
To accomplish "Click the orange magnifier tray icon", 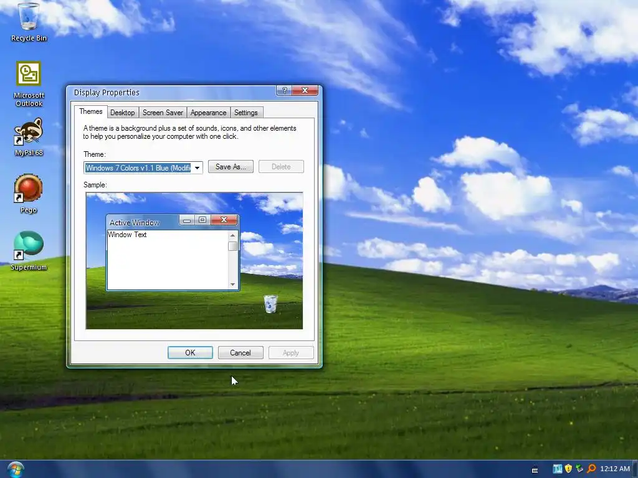I will pos(591,469).
